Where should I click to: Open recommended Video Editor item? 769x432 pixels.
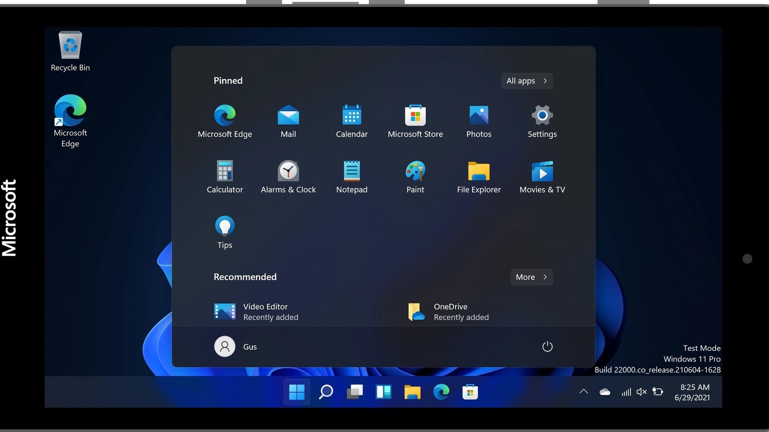256,312
